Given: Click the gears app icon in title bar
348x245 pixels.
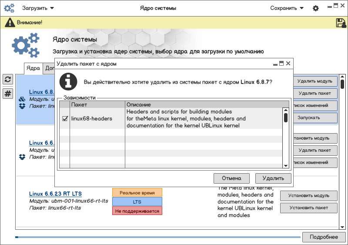Looking at the screenshot, I should pos(10,8).
